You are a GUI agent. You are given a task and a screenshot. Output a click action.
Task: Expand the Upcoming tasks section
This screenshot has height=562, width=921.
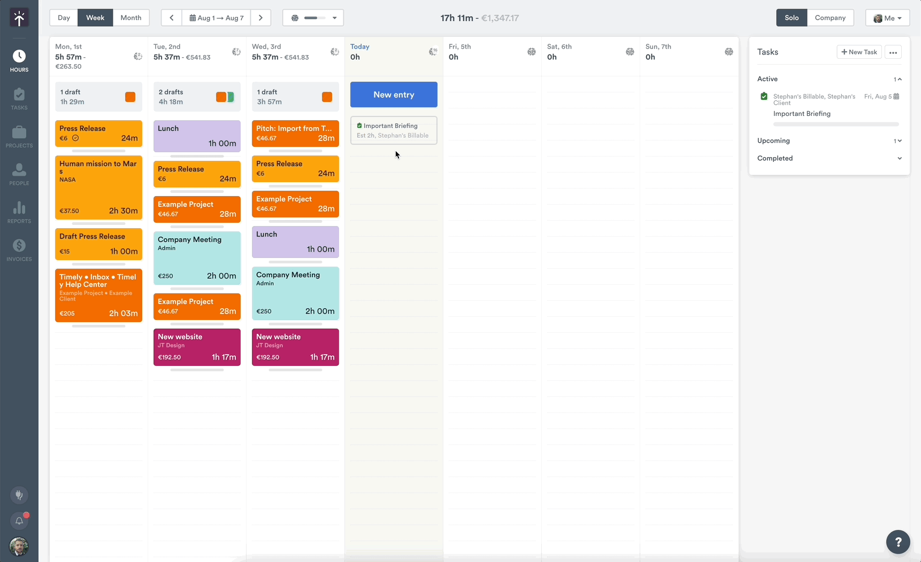tap(899, 140)
